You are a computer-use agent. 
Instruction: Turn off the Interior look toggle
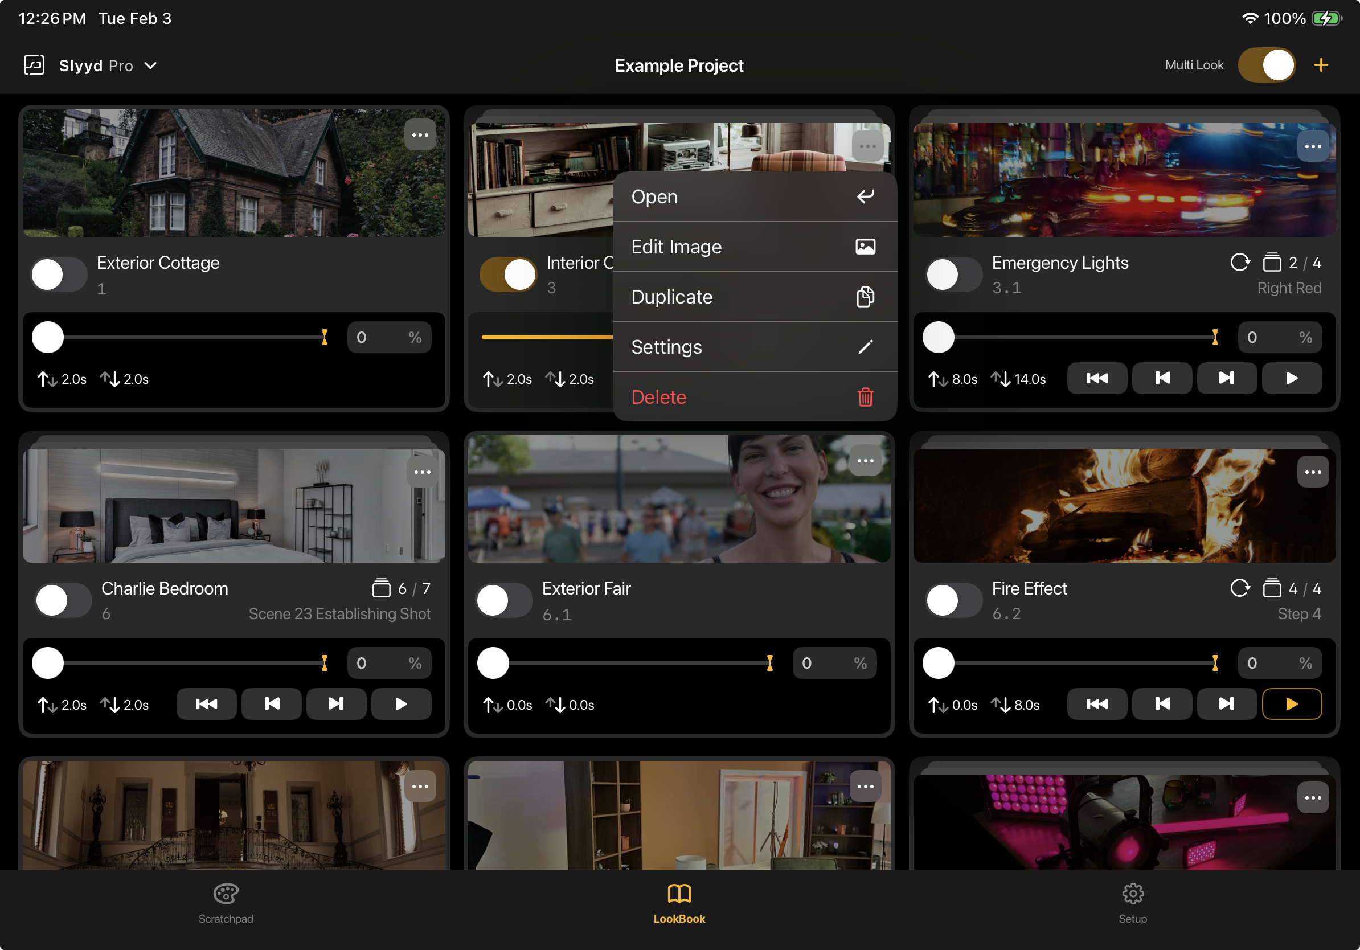507,275
